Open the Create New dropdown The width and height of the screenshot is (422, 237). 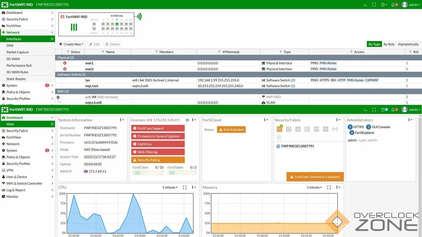point(71,44)
